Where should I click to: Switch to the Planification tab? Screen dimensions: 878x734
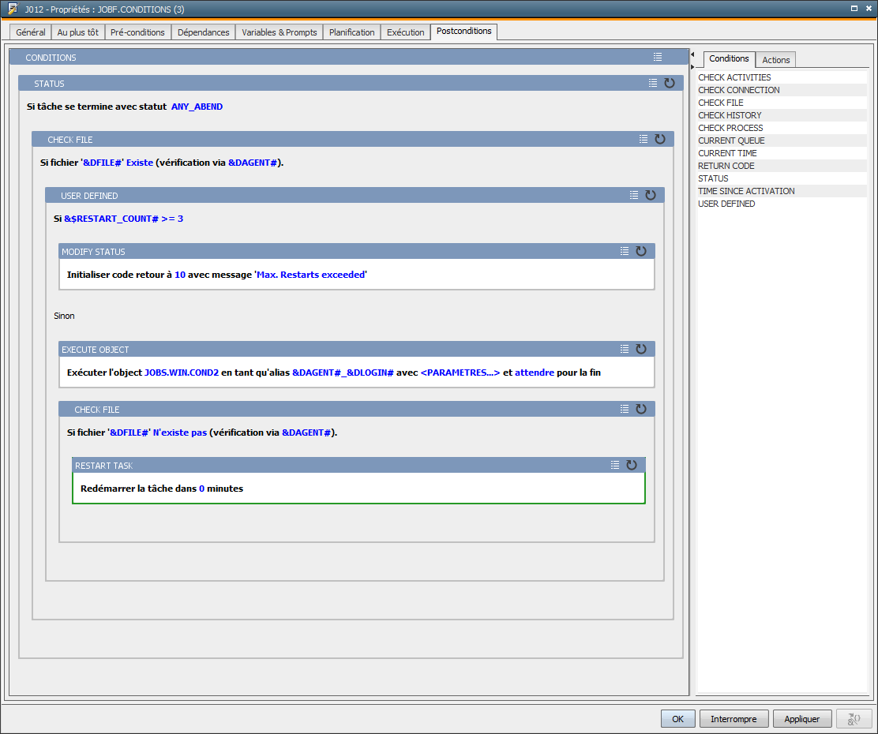(351, 32)
